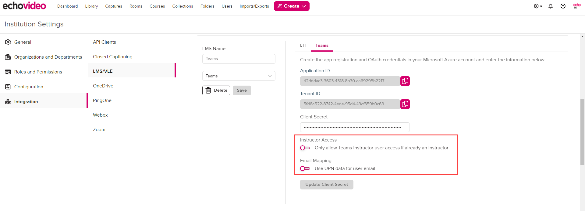Screen dimensions: 585x211
Task: Click the Client Secret field
Action: click(x=355, y=127)
